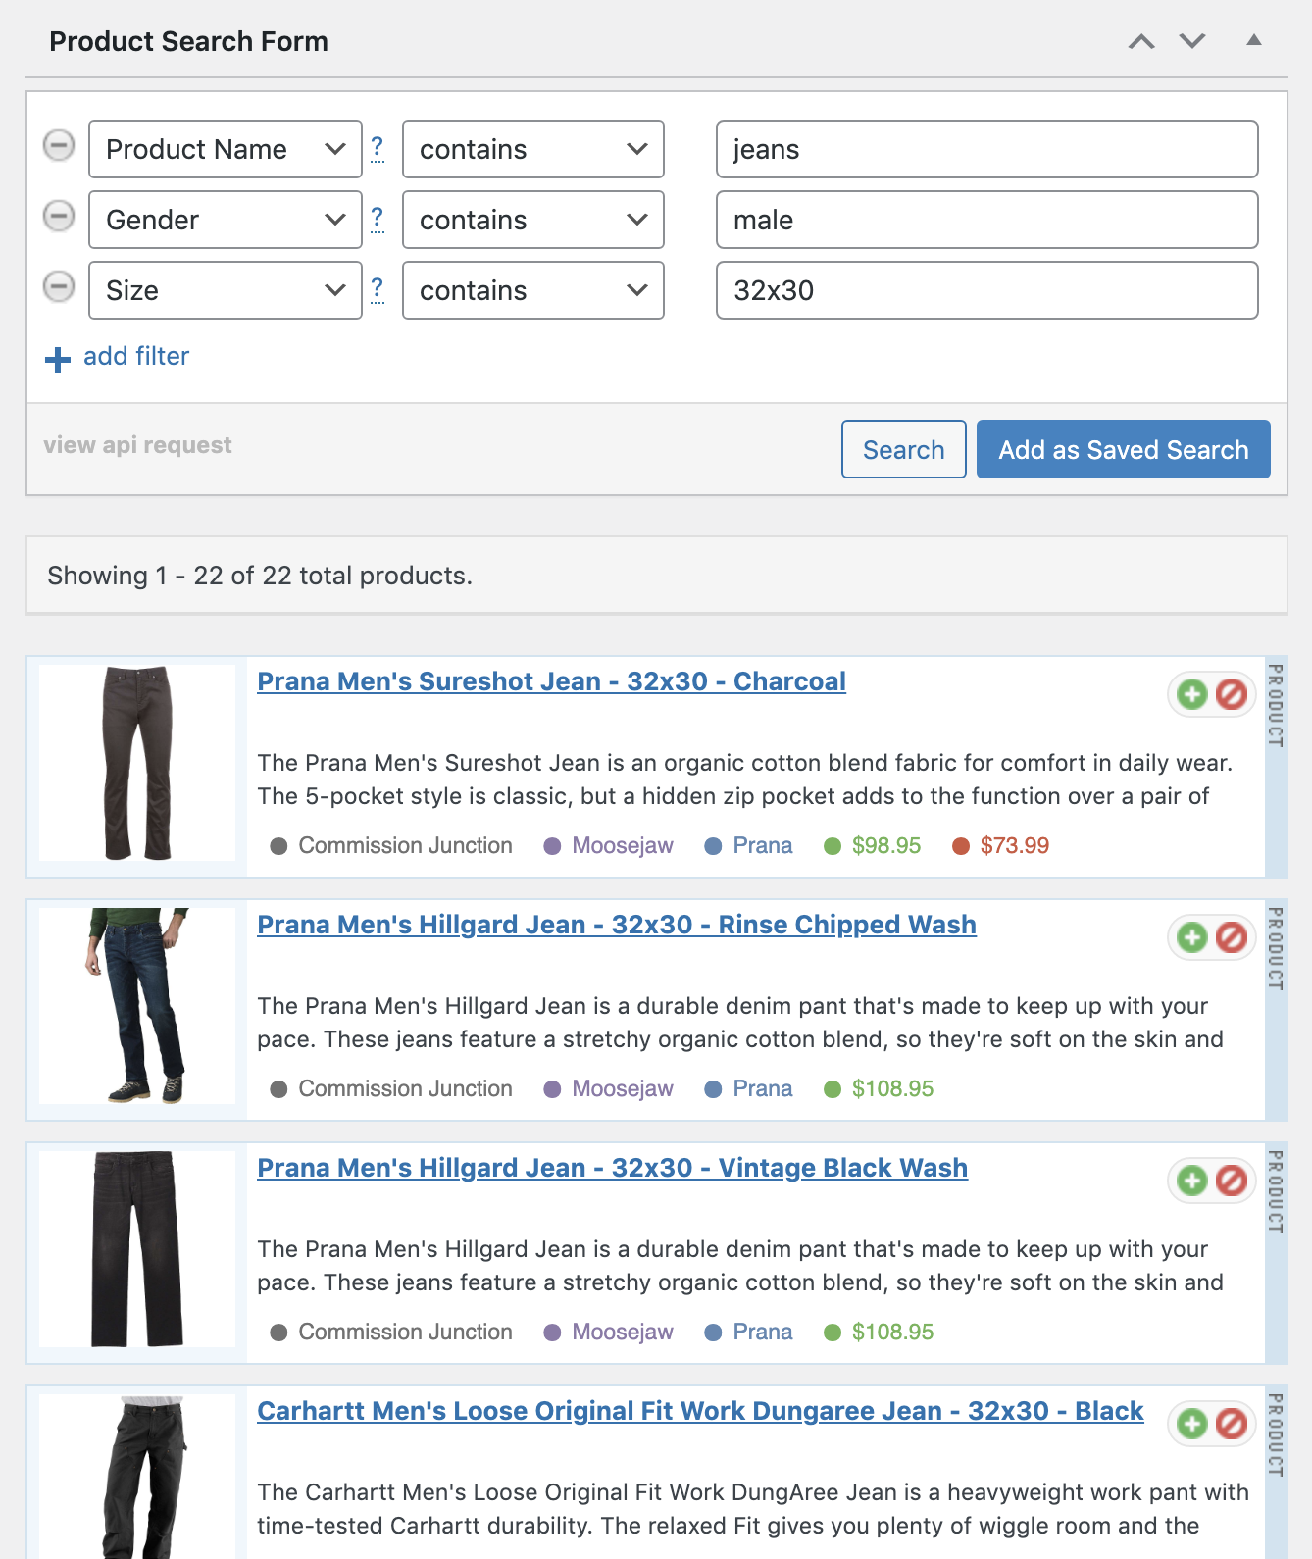Viewport: 1312px width, 1559px height.
Task: Open Carhartt Loose Original Fit Dungaree link
Action: (x=700, y=1411)
